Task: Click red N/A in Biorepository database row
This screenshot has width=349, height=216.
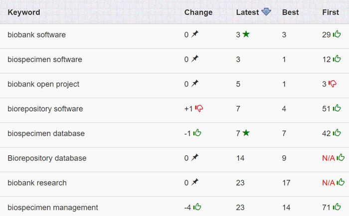Action: tap(328, 158)
